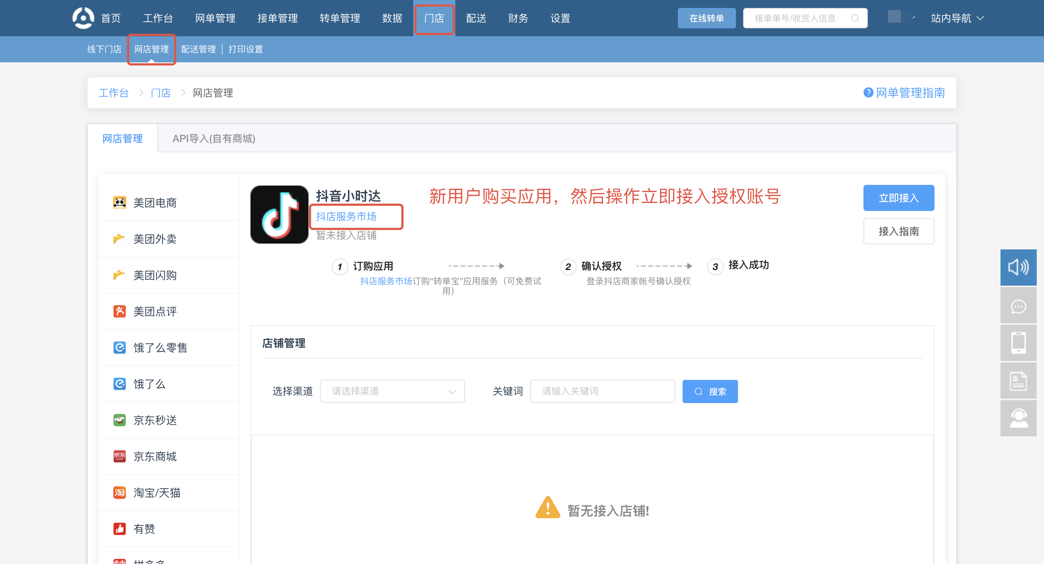Open 抖店服务市场 link in step 1 description
The image size is (1044, 564).
386,281
